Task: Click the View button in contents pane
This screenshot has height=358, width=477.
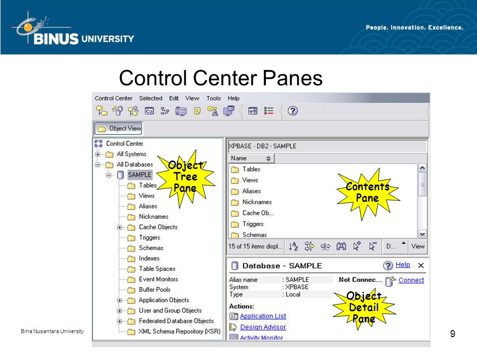Action: pos(418,246)
